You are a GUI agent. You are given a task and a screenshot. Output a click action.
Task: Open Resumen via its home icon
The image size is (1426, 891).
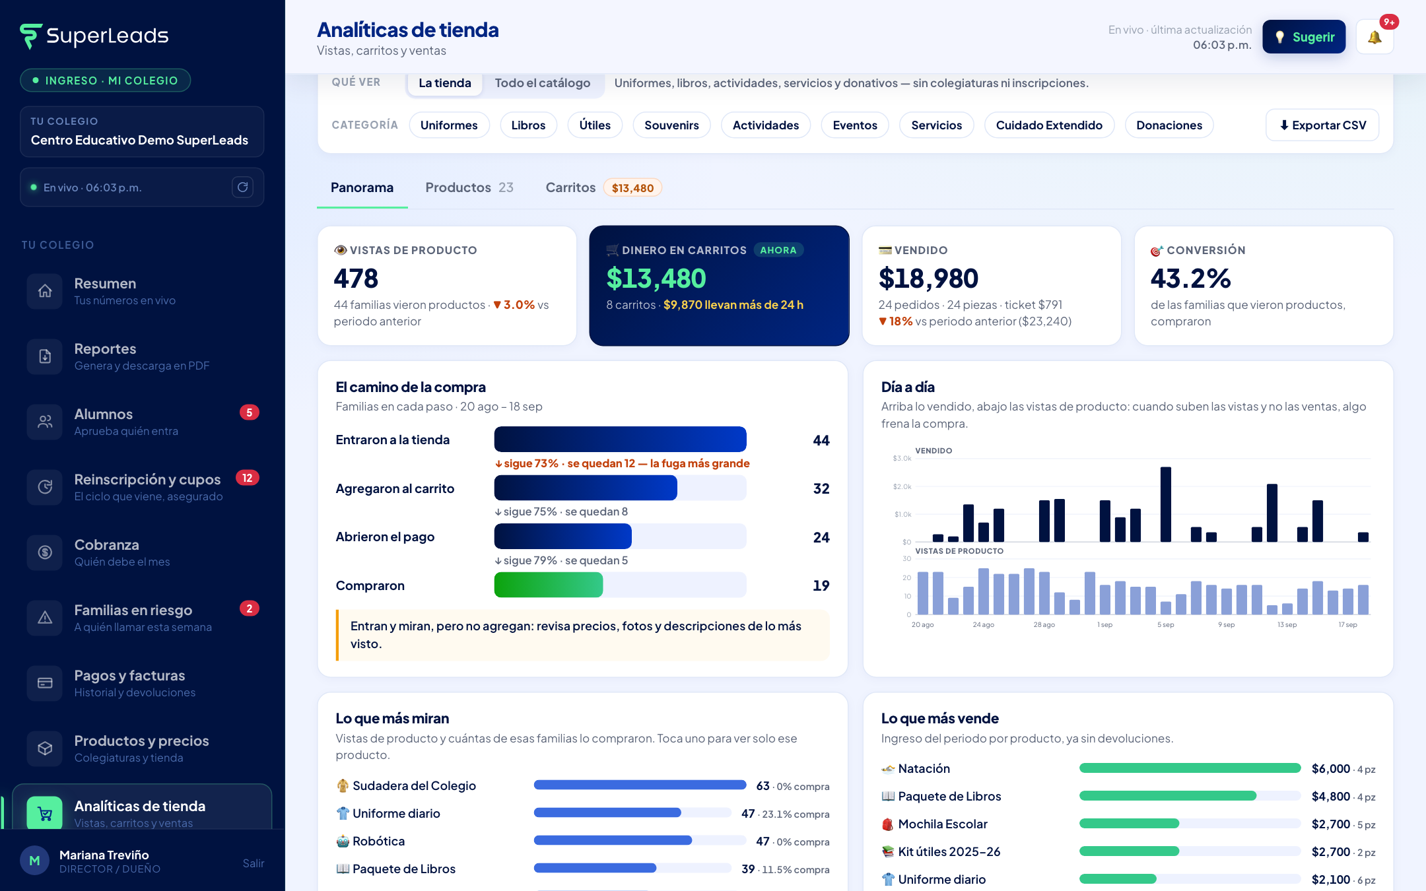click(45, 291)
